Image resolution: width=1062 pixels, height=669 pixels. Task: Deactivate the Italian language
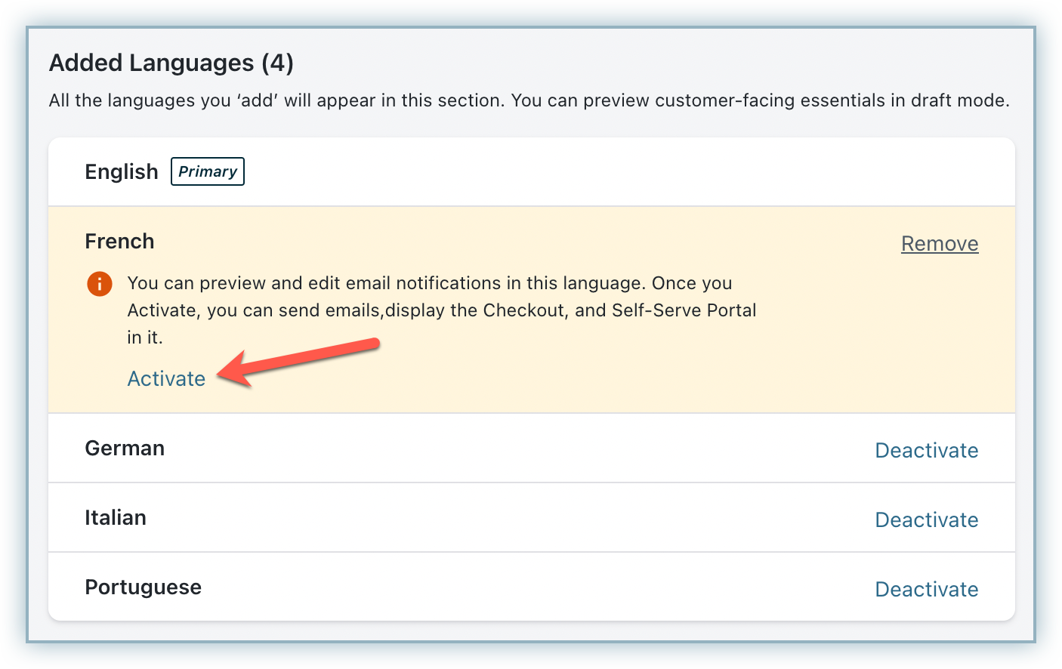926,519
